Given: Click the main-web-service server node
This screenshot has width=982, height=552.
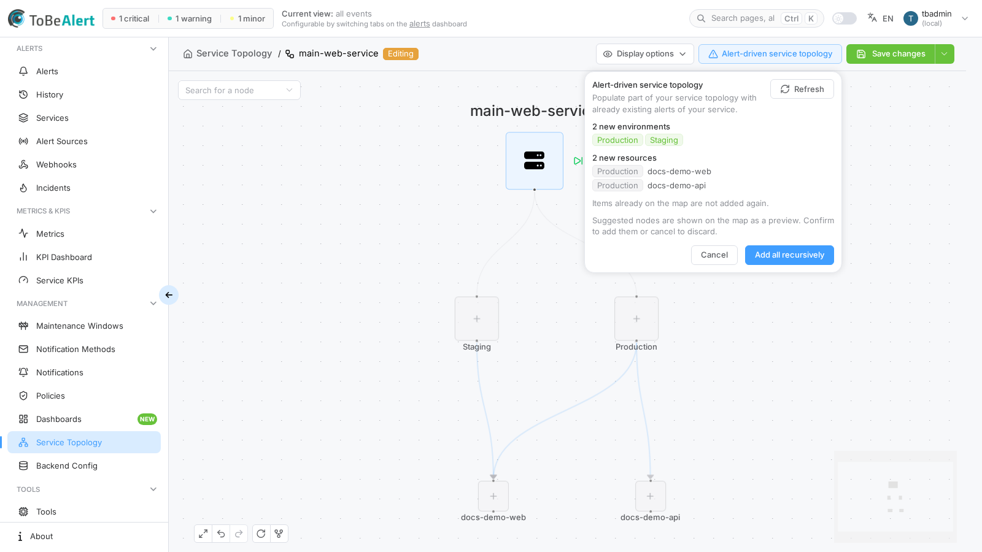Looking at the screenshot, I should [535, 161].
